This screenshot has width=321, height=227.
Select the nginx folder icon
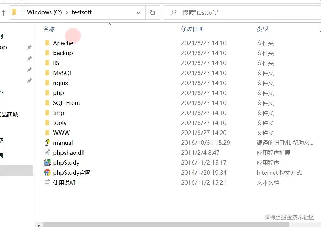pos(47,83)
